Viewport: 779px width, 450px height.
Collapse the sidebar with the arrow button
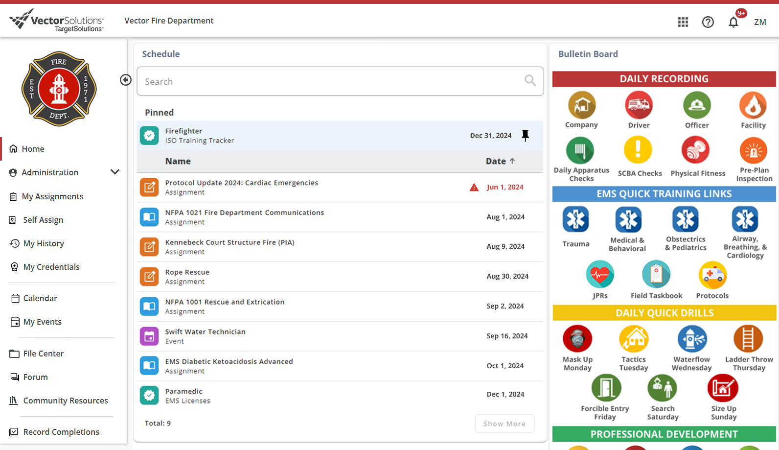pyautogui.click(x=126, y=80)
